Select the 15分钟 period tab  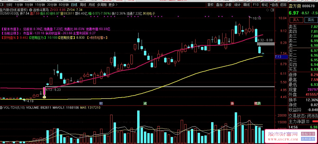[40, 5]
